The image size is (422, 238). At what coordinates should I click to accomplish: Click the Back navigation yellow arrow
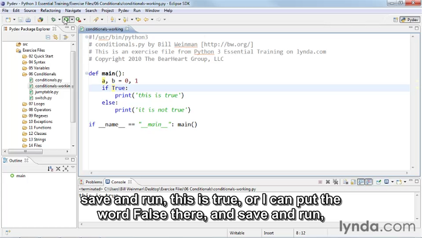pyautogui.click(x=146, y=20)
